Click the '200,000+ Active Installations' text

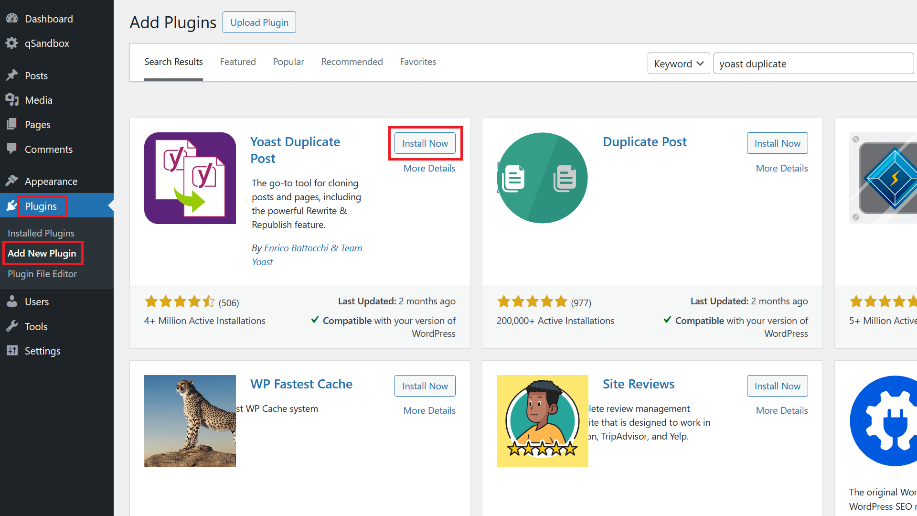click(x=555, y=321)
